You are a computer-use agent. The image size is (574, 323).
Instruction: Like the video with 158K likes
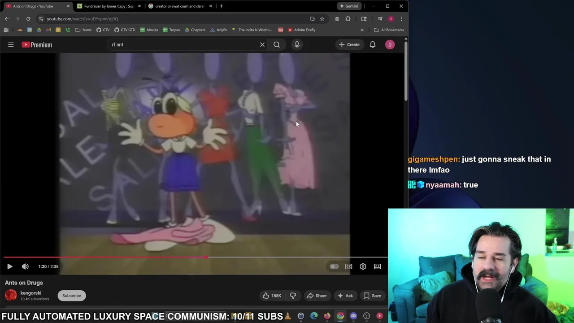tap(272, 296)
